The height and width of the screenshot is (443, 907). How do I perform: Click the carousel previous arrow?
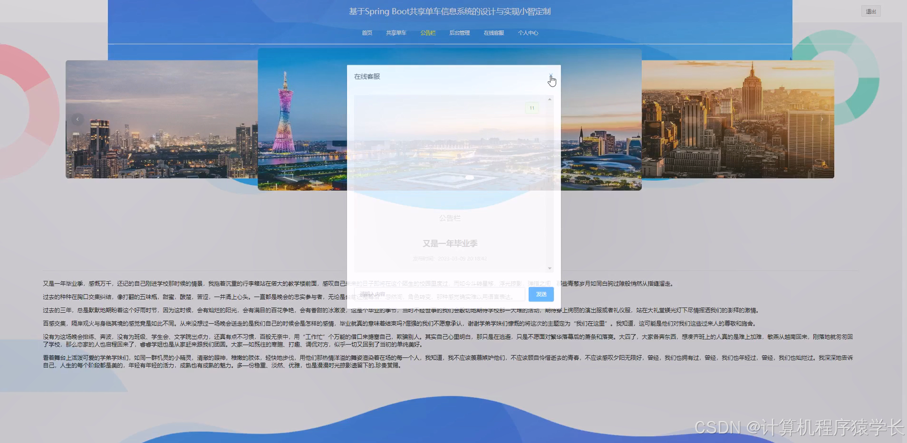click(x=77, y=119)
